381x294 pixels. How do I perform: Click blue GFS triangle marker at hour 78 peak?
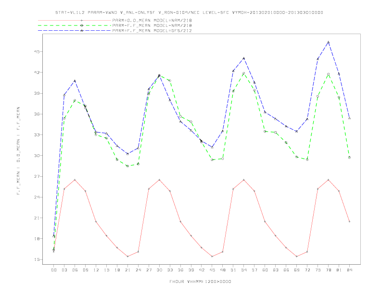pyautogui.click(x=328, y=42)
